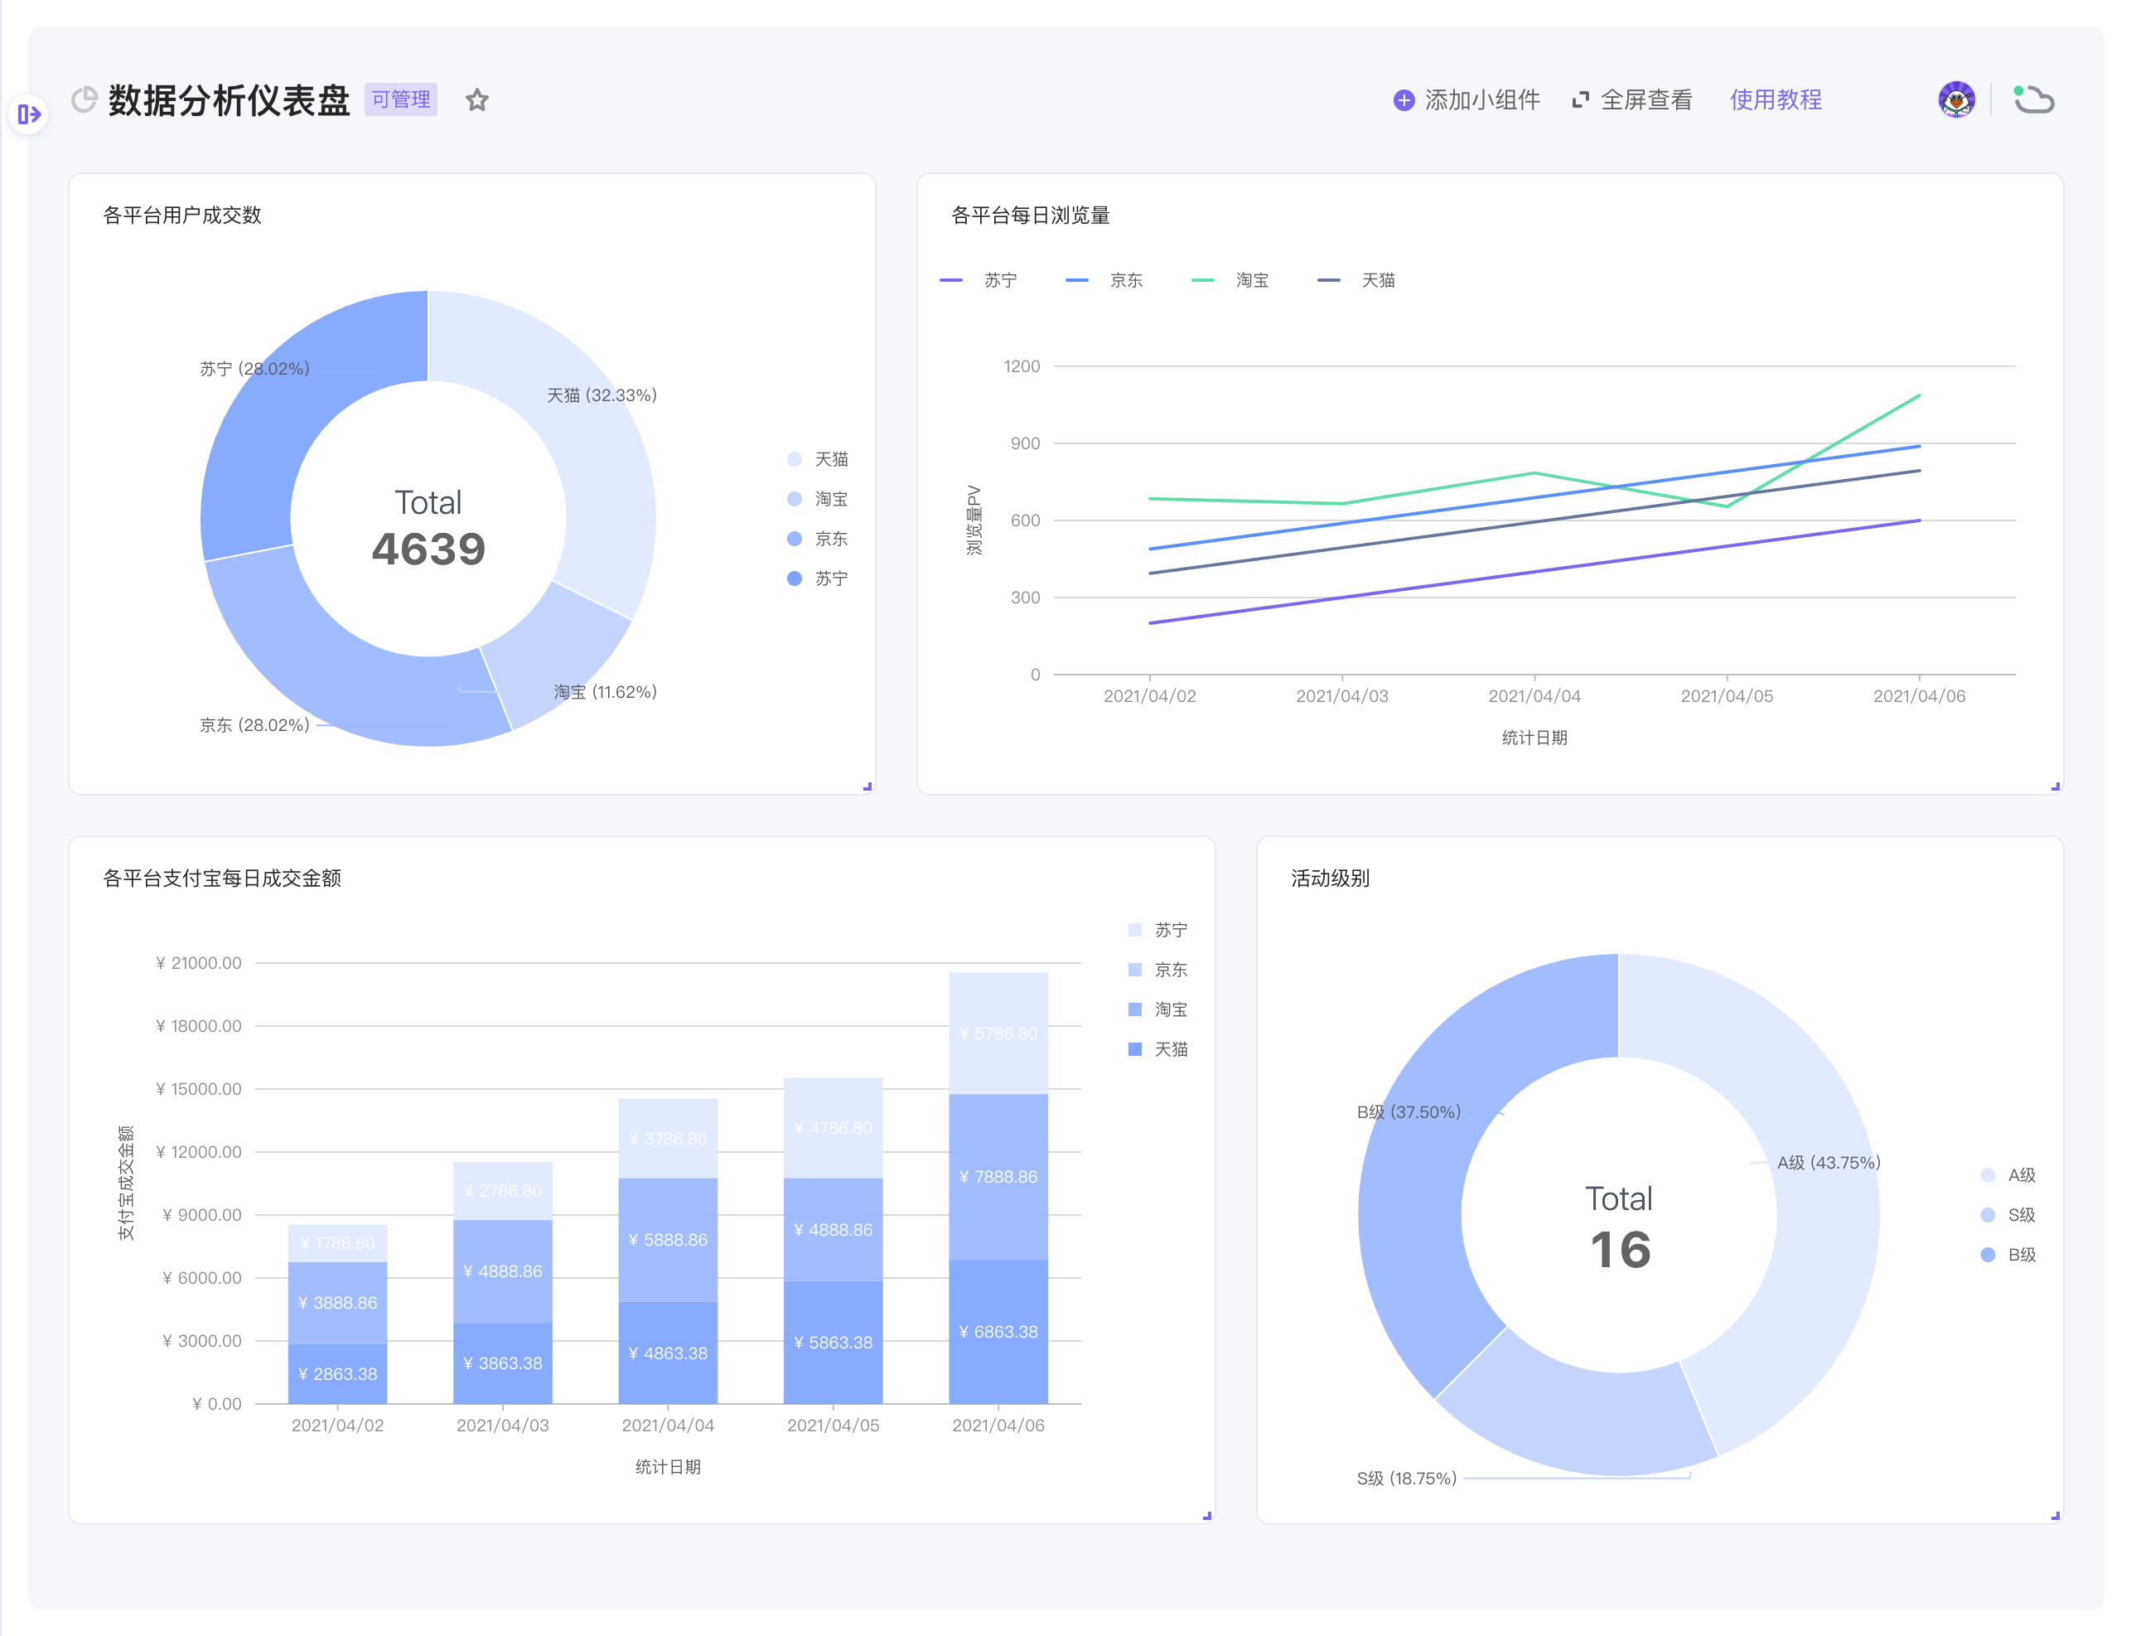This screenshot has width=2131, height=1636.
Task: Click the ¥ 7888.86 bar segment
Action: pyautogui.click(x=998, y=1176)
